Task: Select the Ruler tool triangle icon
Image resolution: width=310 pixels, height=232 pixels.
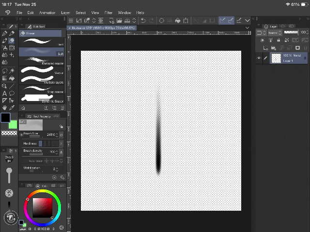Action: (4, 101)
